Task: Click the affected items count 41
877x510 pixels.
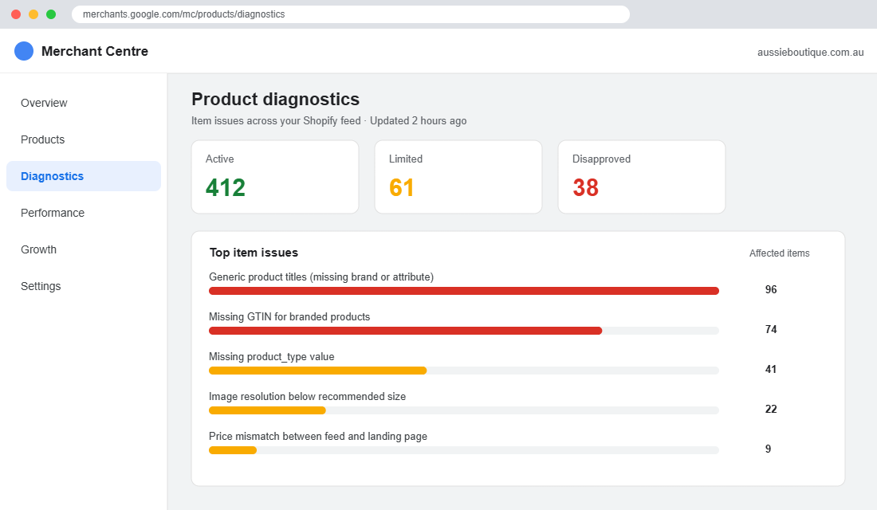Action: click(771, 369)
